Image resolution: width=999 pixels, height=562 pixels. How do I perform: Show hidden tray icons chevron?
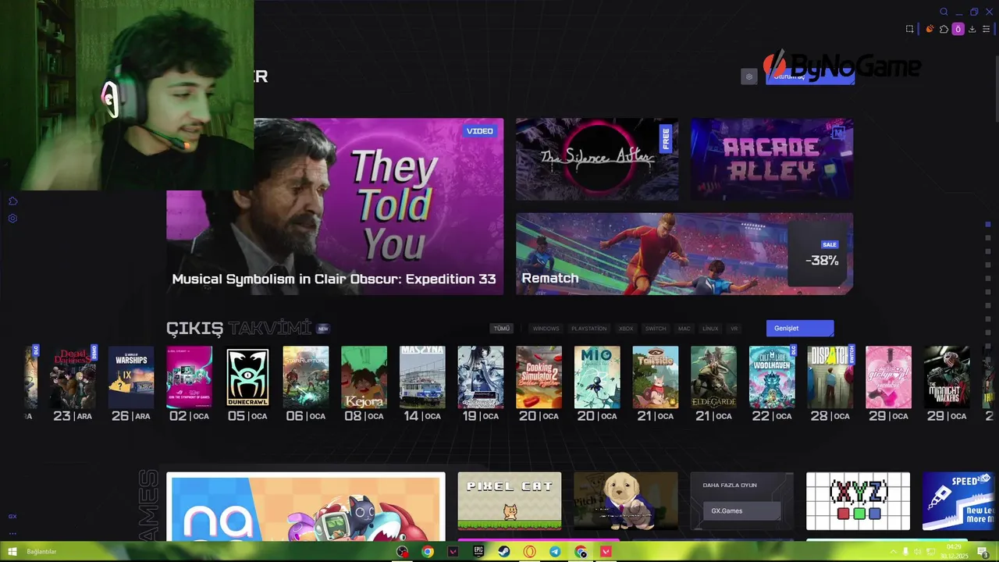[893, 553]
